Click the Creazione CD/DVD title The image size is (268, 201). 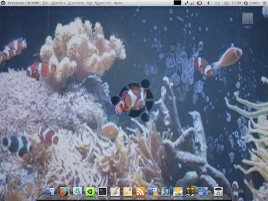pyautogui.click(x=24, y=3)
